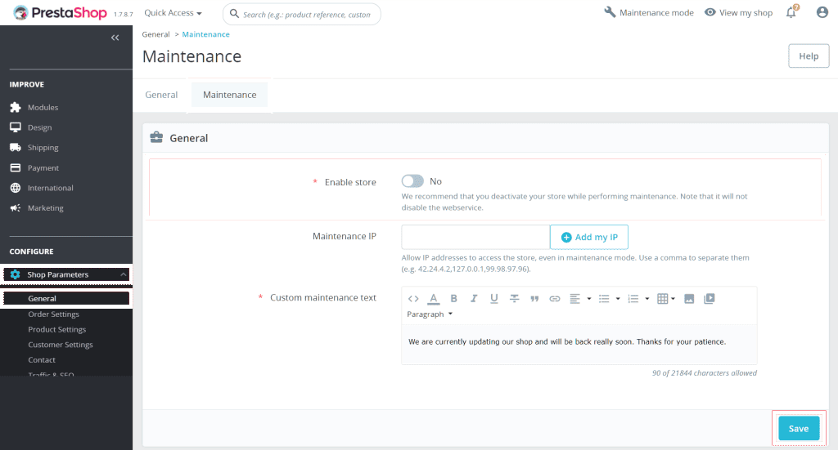838x450 pixels.
Task: Open the Paragraph format dropdown
Action: click(430, 314)
